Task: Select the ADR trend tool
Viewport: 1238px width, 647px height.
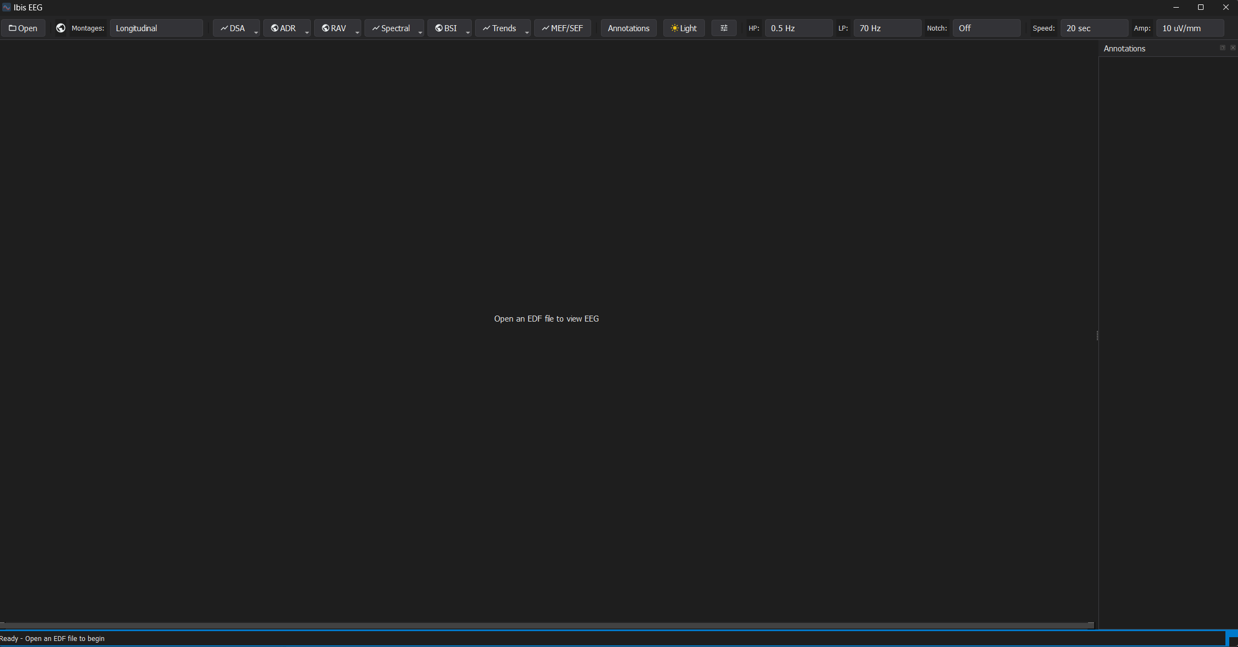Action: tap(284, 28)
